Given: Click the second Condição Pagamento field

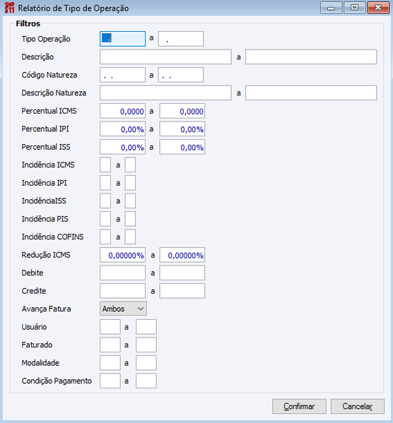Looking at the screenshot, I should (146, 381).
